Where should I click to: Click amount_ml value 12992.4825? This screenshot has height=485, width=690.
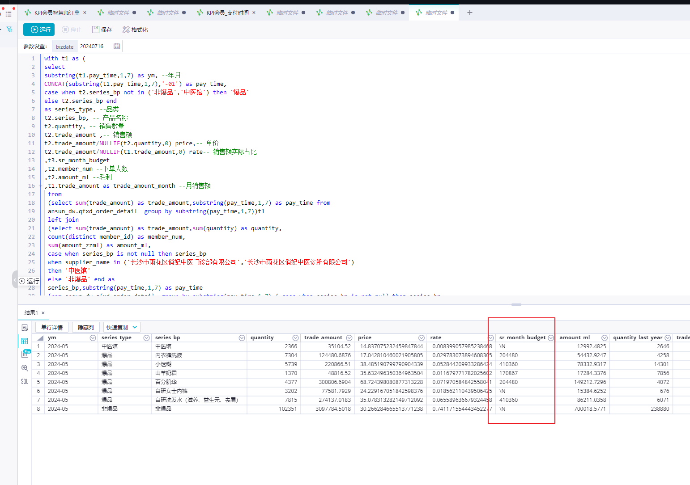pos(591,346)
